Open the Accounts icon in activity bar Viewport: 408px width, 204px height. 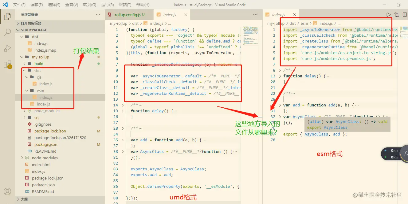[x=7, y=191]
